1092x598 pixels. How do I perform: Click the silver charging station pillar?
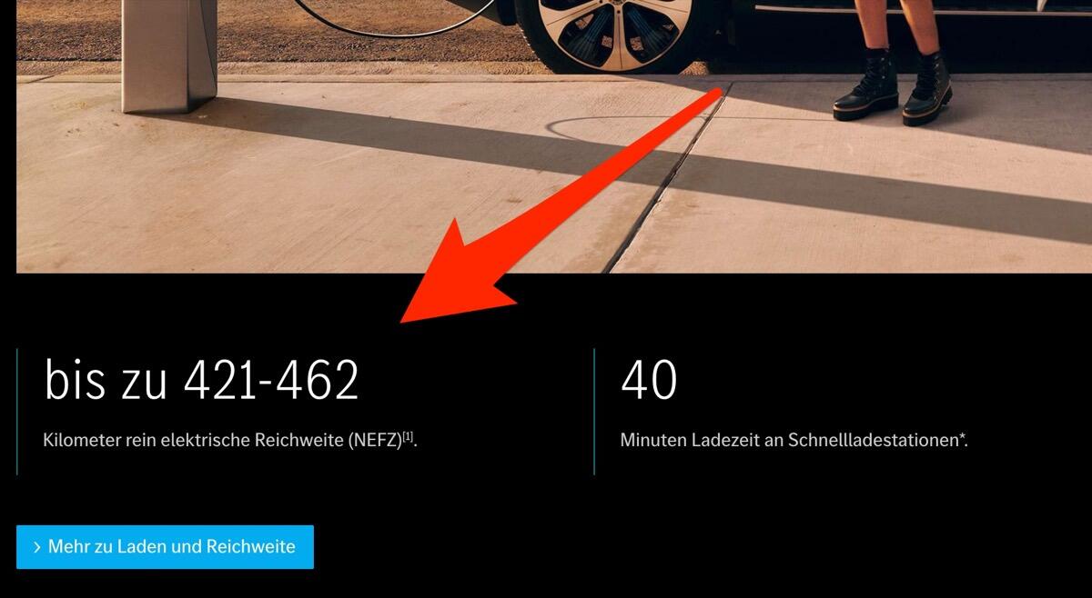click(x=170, y=52)
